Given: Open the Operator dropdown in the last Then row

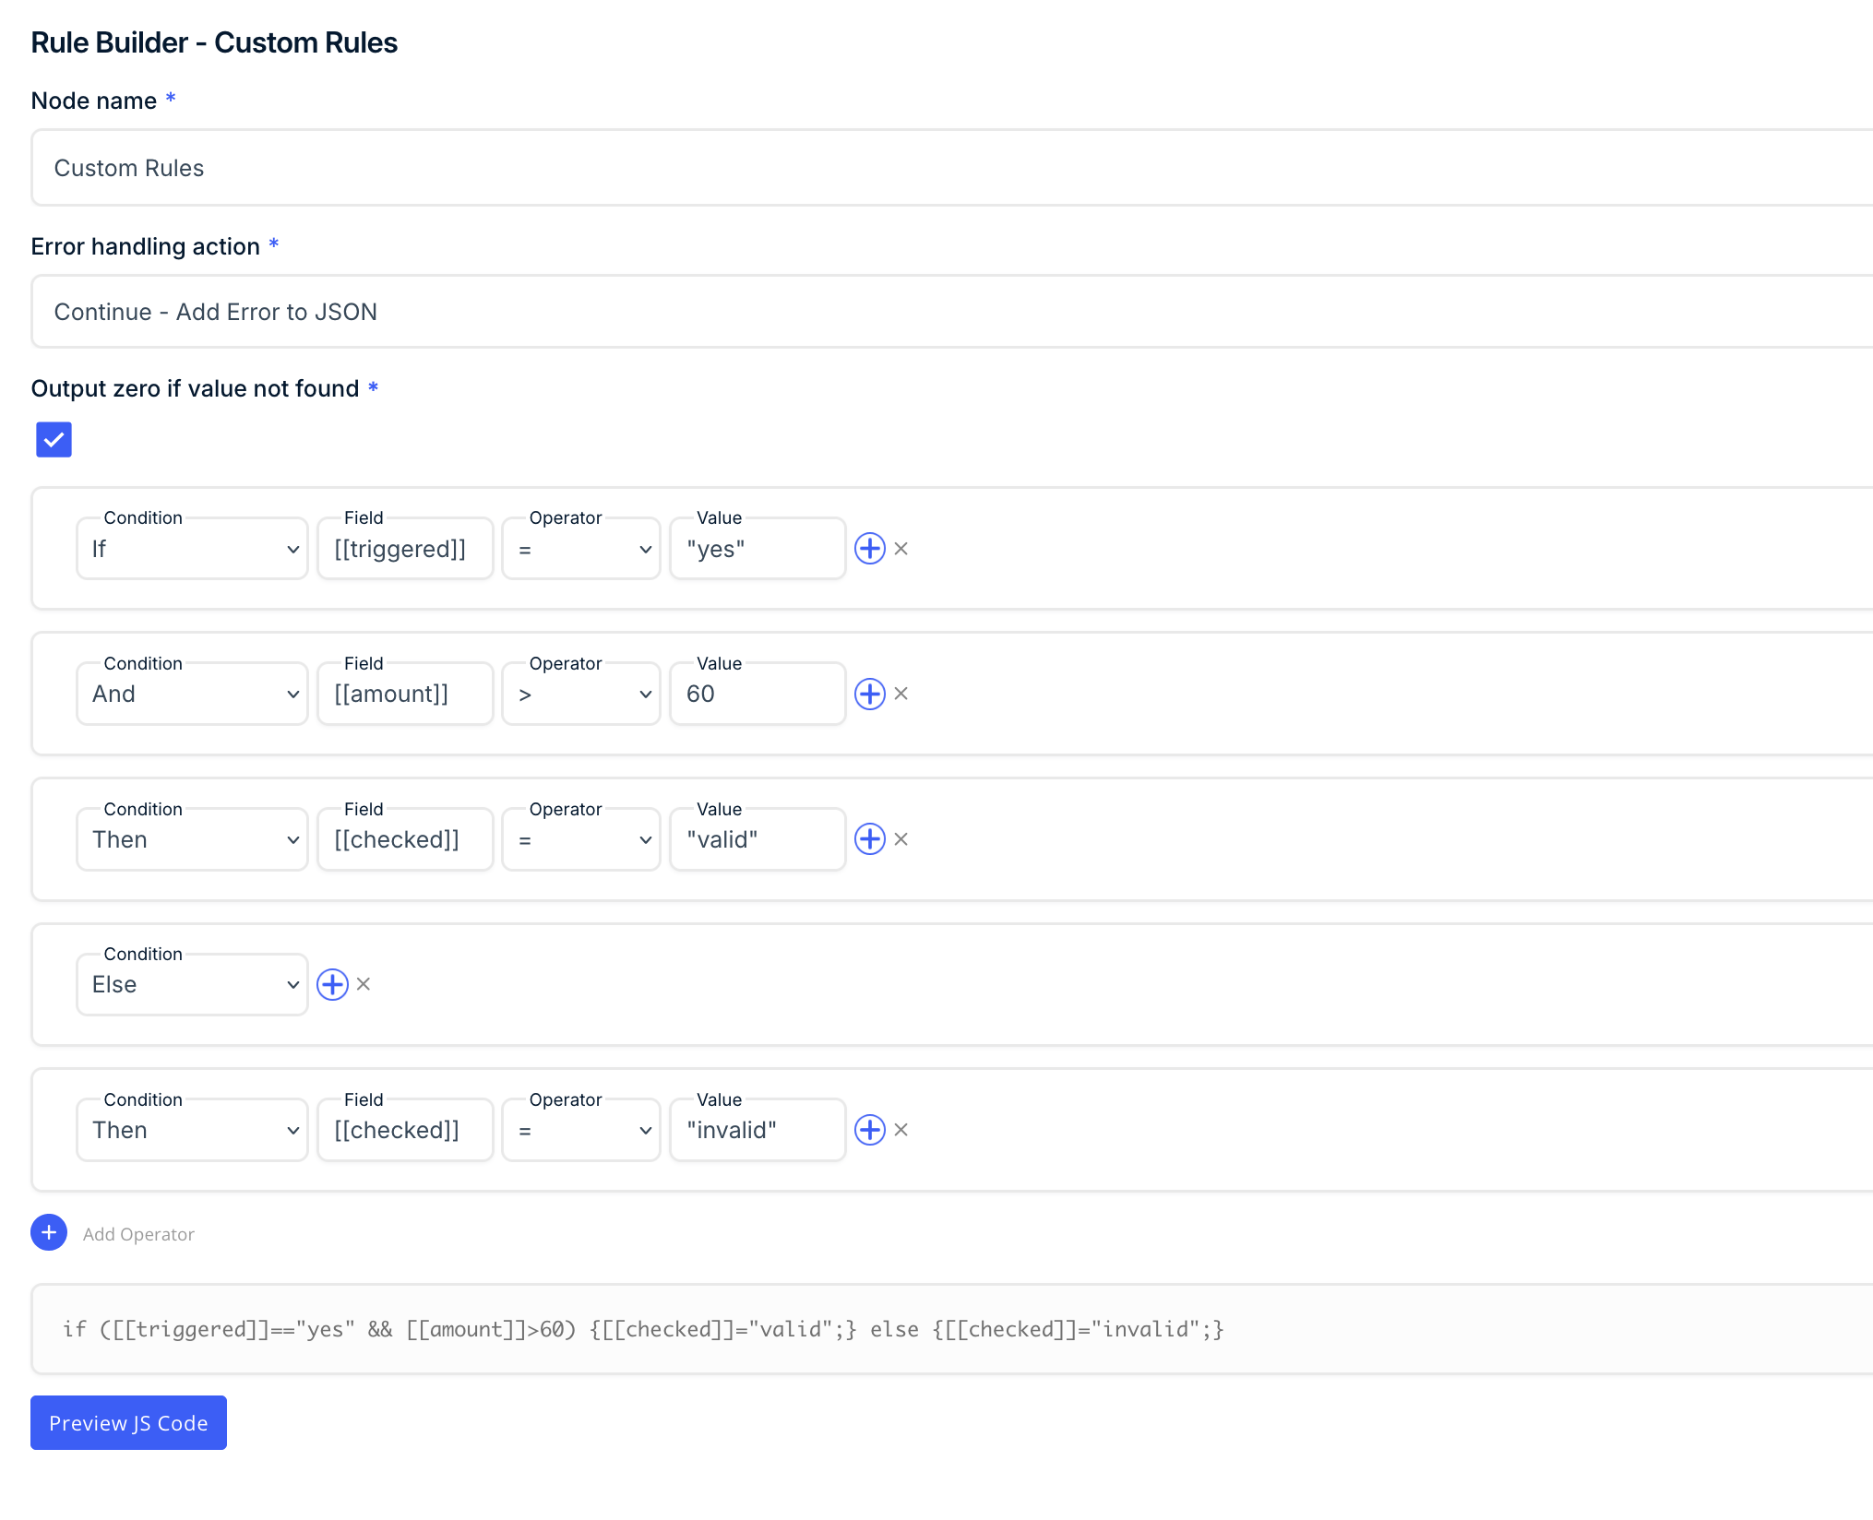Looking at the screenshot, I should click(580, 1130).
